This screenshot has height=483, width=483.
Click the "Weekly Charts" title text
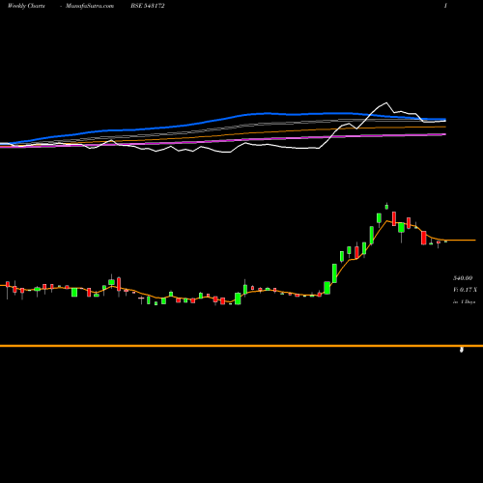click(x=26, y=6)
